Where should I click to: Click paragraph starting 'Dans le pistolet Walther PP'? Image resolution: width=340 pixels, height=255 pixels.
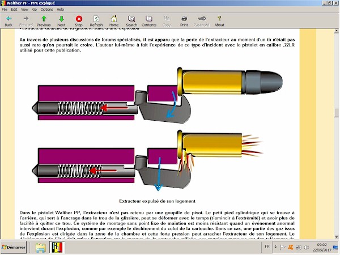coord(157,226)
